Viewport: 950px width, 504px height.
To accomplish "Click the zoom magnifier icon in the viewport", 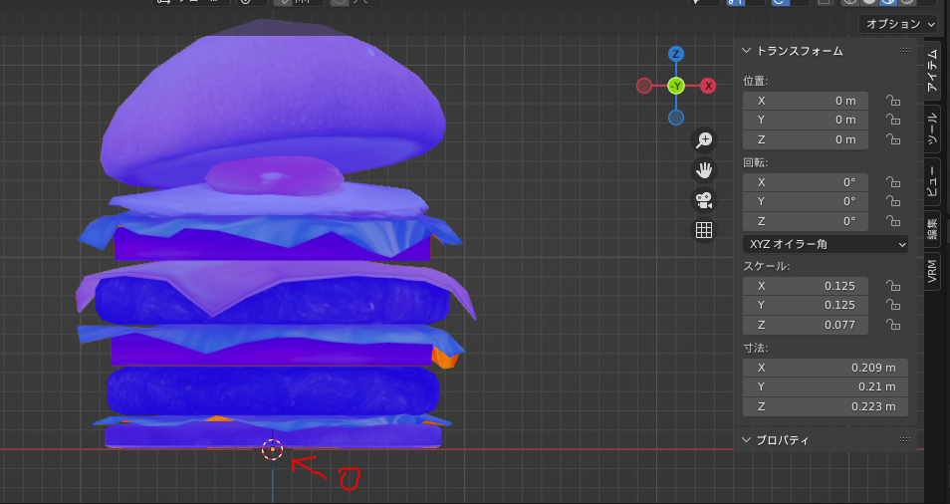I will point(704,140).
